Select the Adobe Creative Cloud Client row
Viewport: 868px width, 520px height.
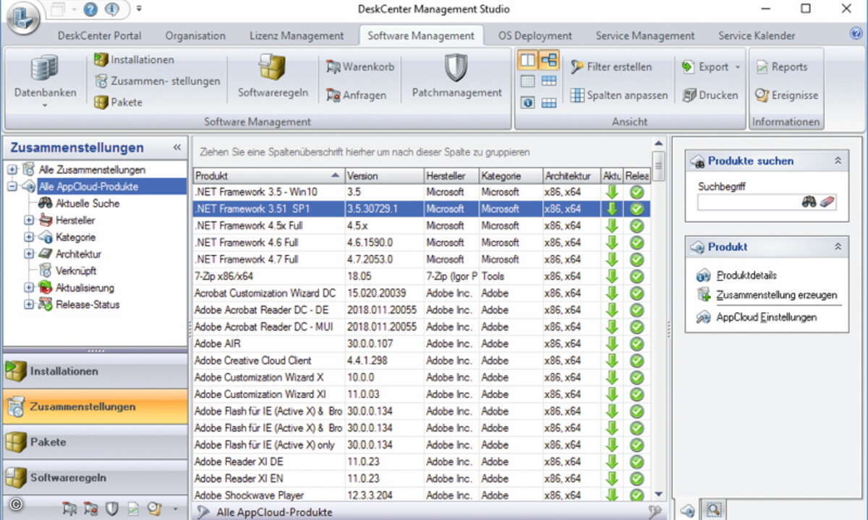[422, 360]
